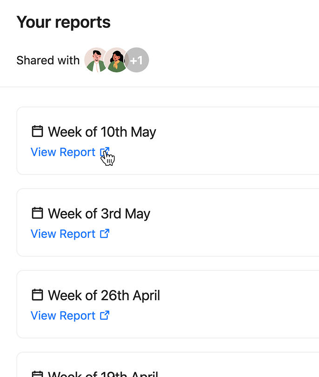Image resolution: width=319 pixels, height=377 pixels.
Task: Click external link icon for 3rd May report
Action: click(x=105, y=234)
